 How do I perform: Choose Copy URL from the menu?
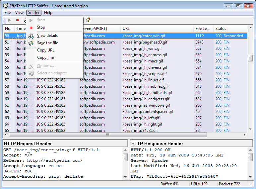(x=55, y=50)
